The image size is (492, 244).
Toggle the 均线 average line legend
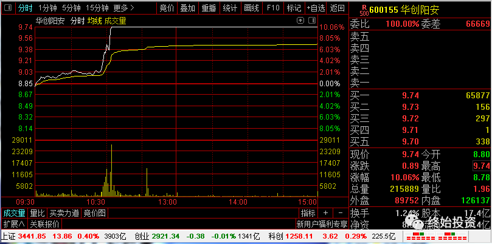click(94, 21)
